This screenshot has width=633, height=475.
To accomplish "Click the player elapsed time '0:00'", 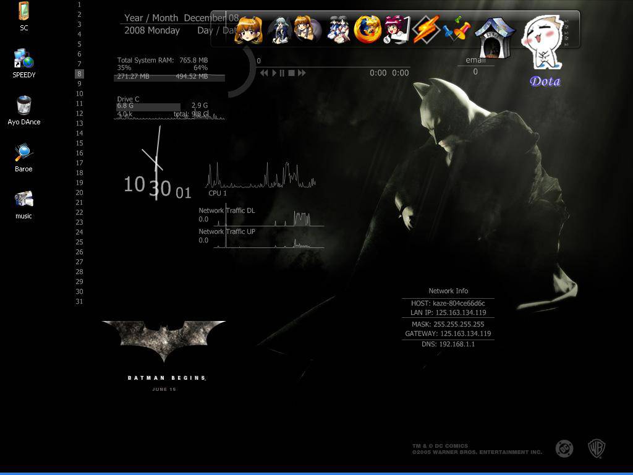I will tap(378, 73).
